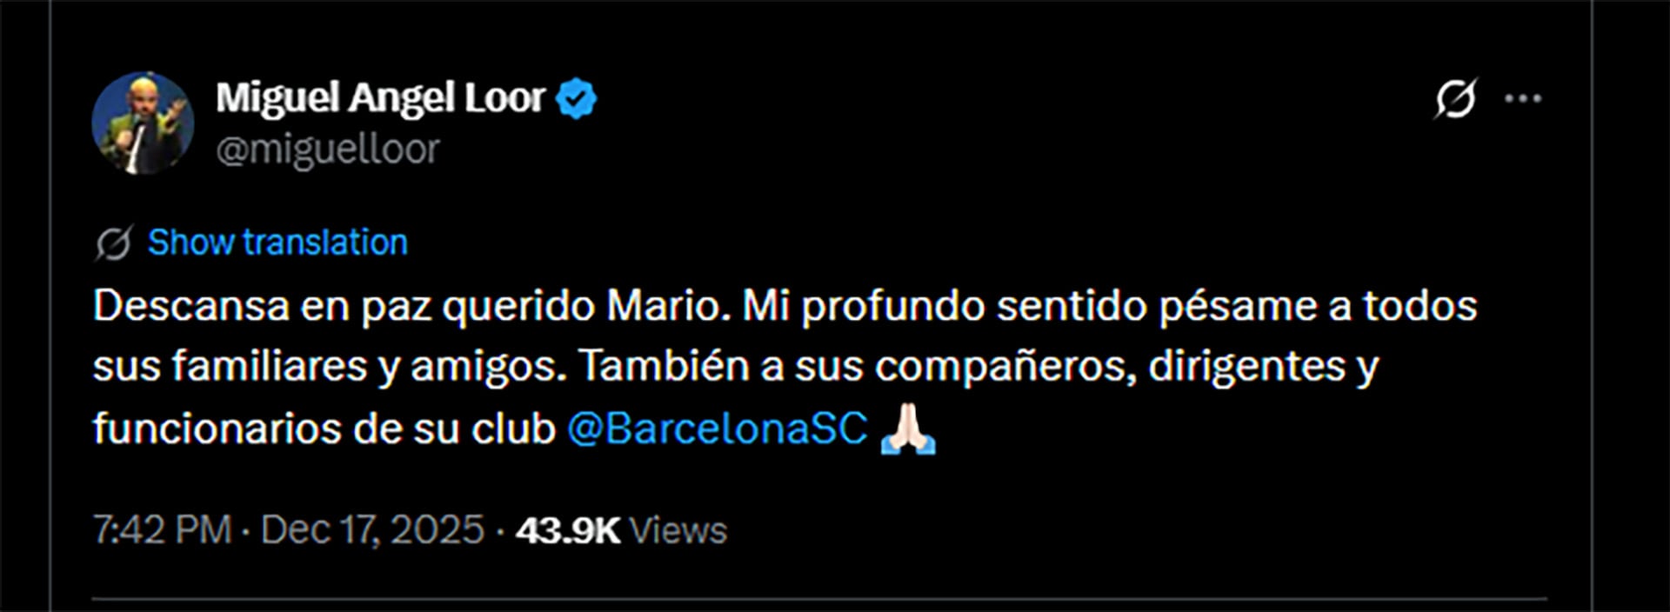Image resolution: width=1670 pixels, height=612 pixels.
Task: Open the three-dot more options menu
Action: 1523,98
